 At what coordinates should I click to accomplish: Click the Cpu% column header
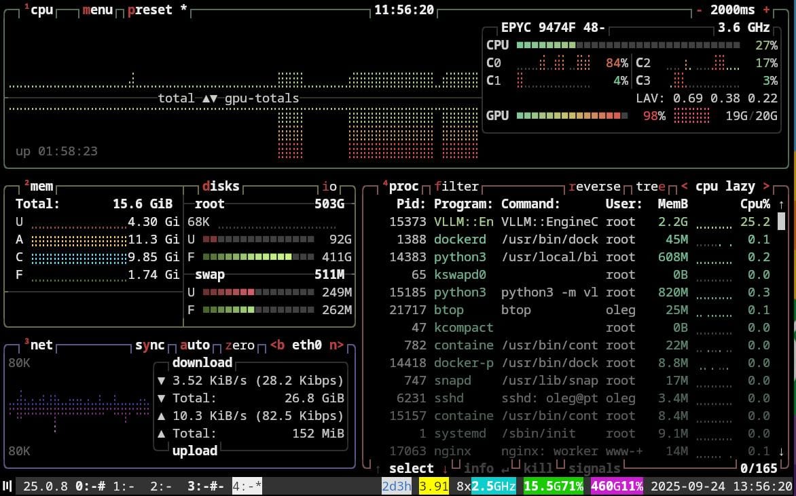pos(755,204)
